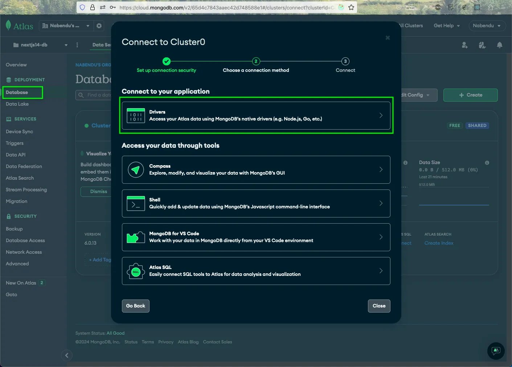Click the Atlas SQL gear icon
Screen dimensions: 512x367
coord(136,271)
